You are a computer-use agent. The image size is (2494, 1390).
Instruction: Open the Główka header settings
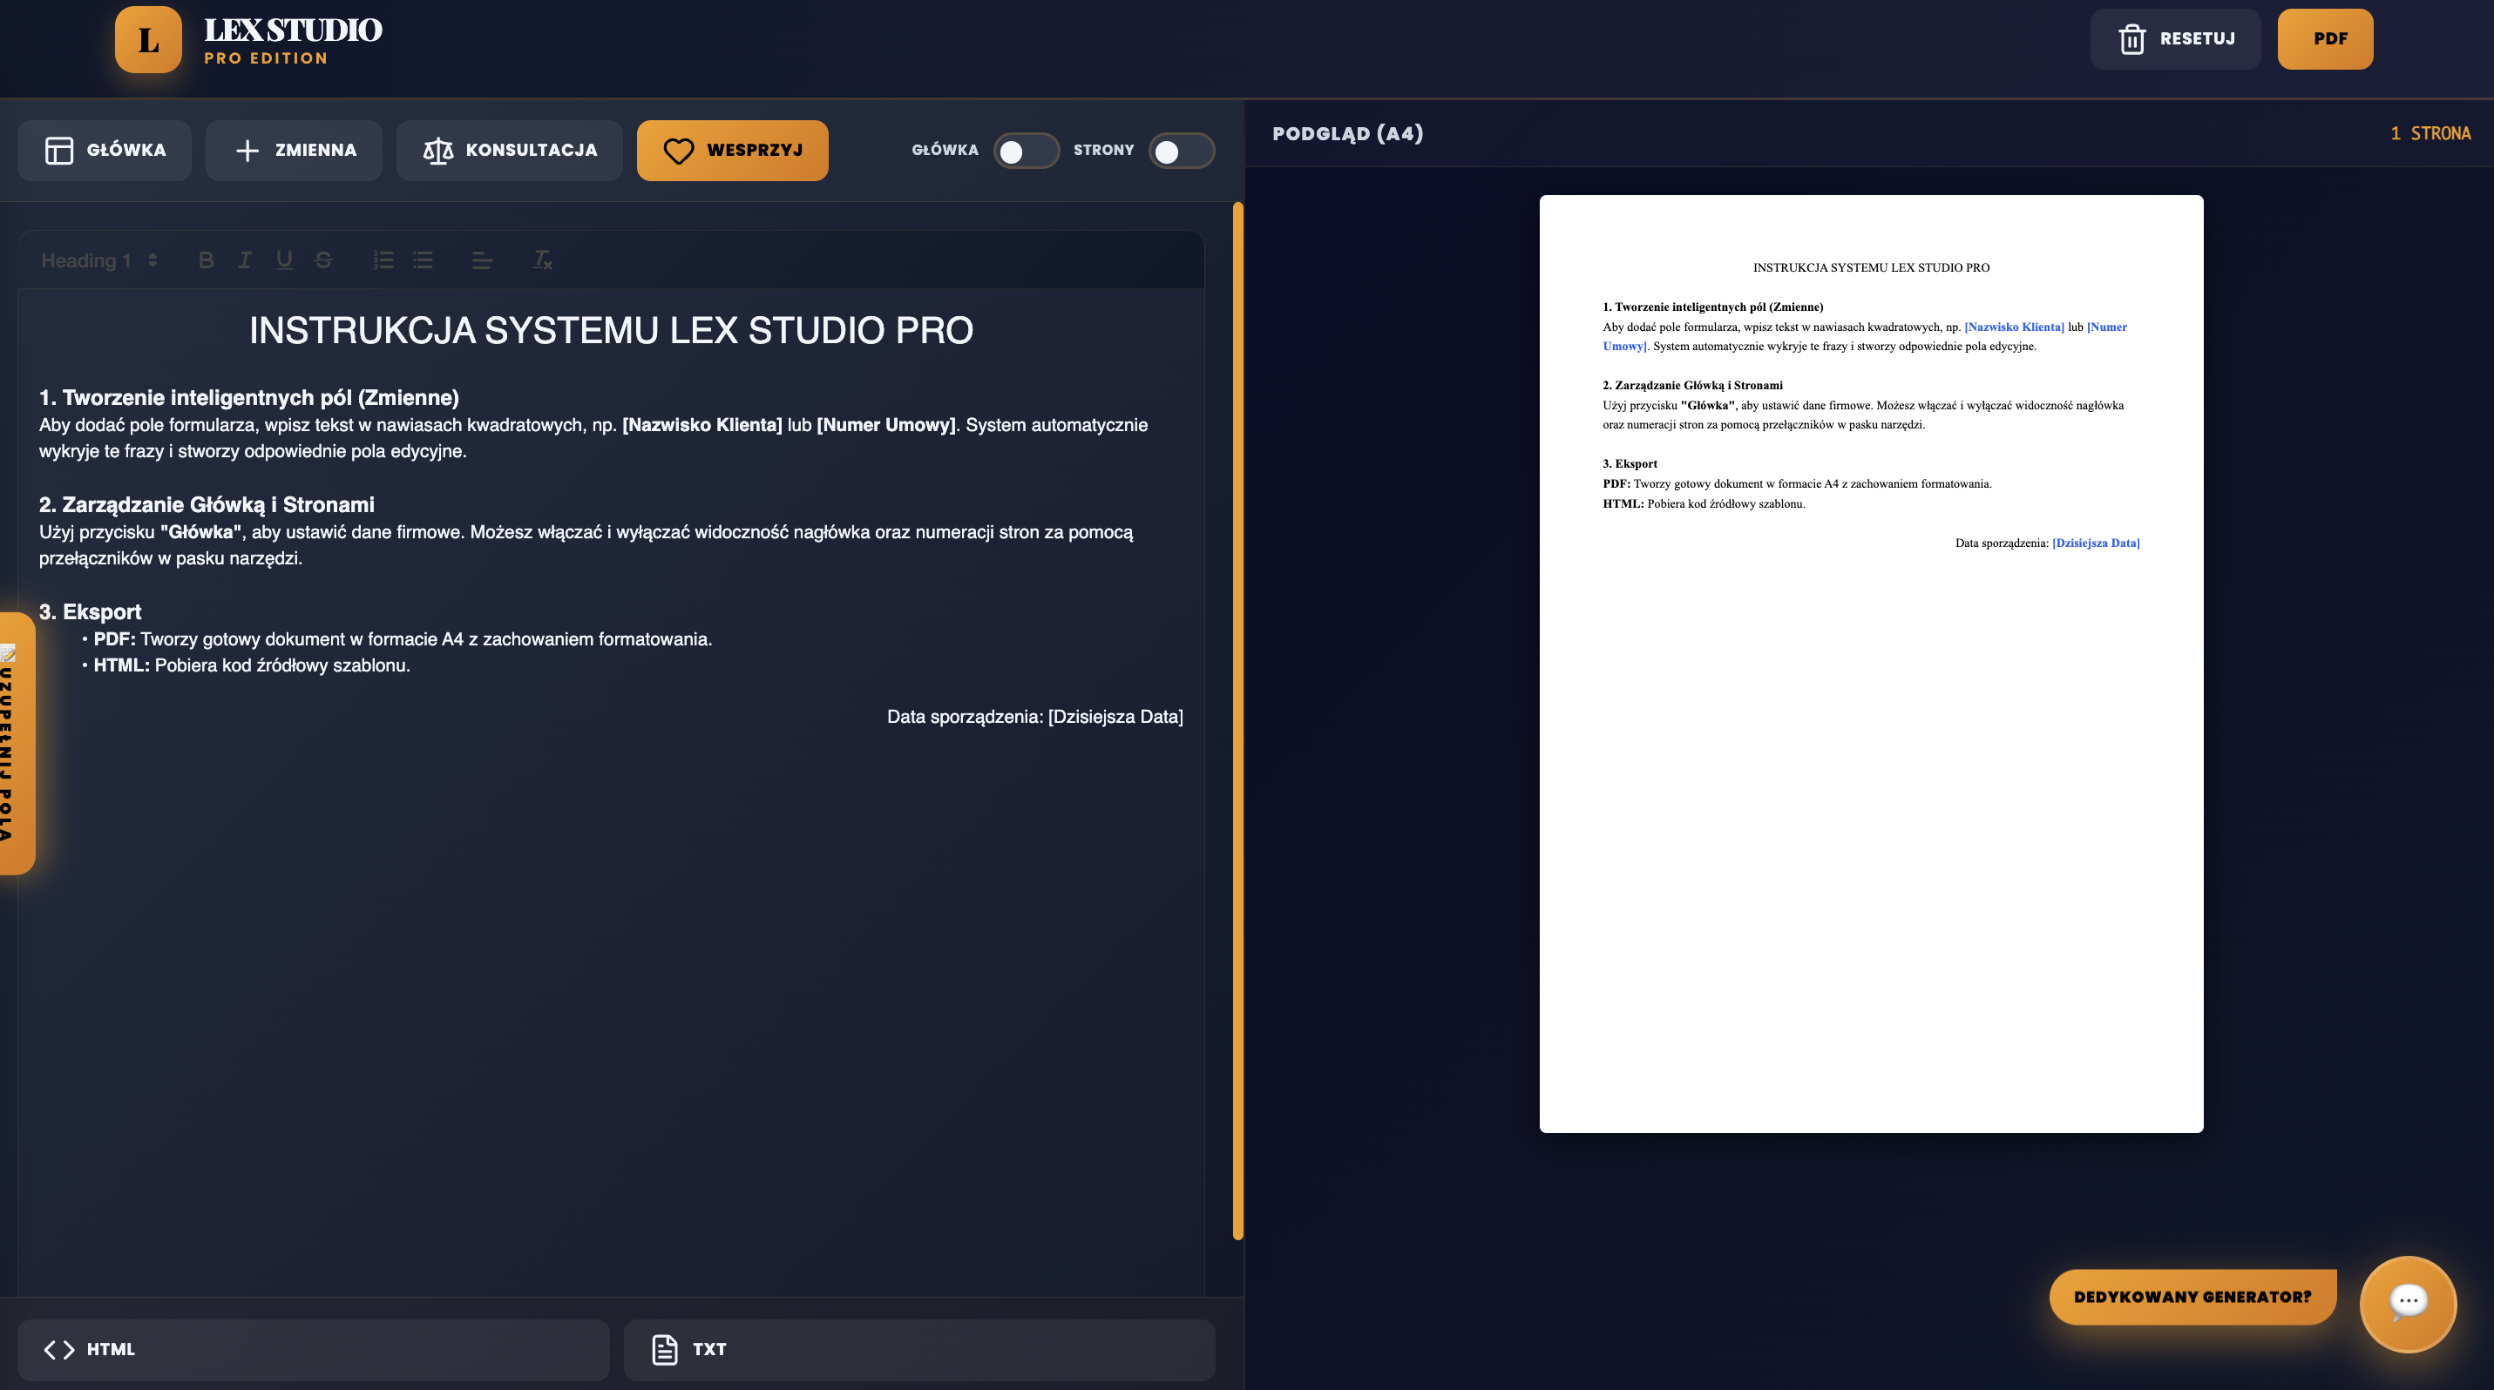pos(105,151)
